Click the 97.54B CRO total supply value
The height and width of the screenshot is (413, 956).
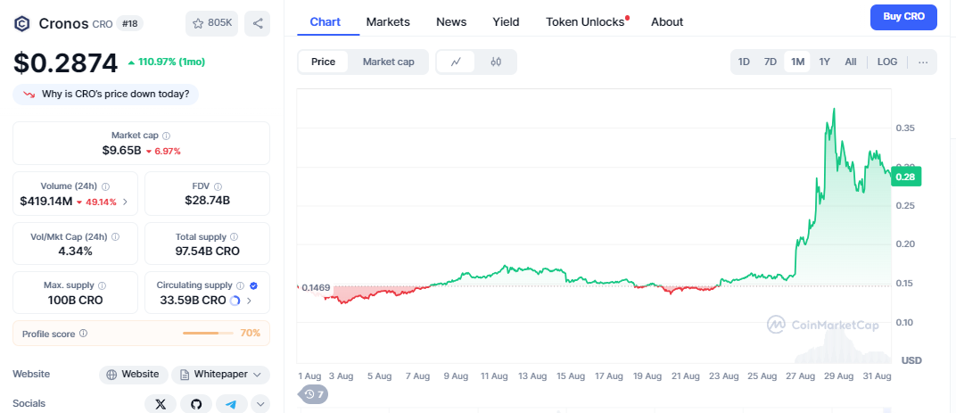coord(207,251)
